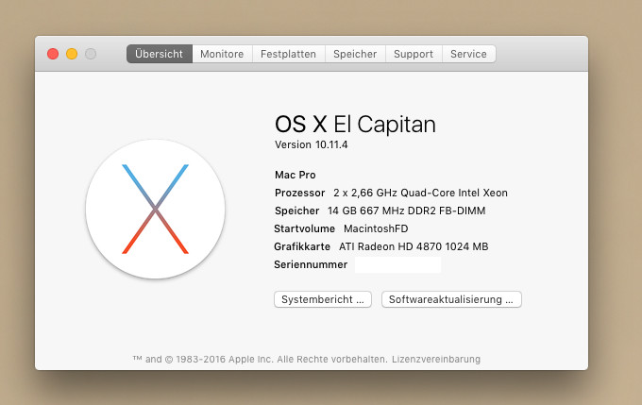Click the Seriennummer label

click(x=311, y=264)
